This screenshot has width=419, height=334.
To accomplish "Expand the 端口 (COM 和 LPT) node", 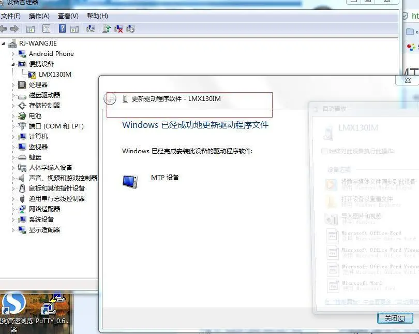I will click(x=13, y=126).
